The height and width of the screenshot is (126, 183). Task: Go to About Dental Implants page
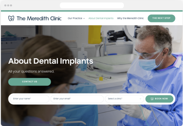pos(101,18)
